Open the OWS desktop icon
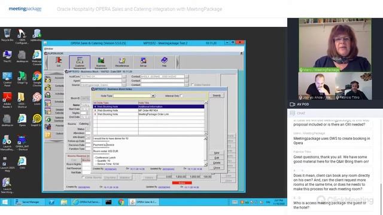 (x=22, y=162)
